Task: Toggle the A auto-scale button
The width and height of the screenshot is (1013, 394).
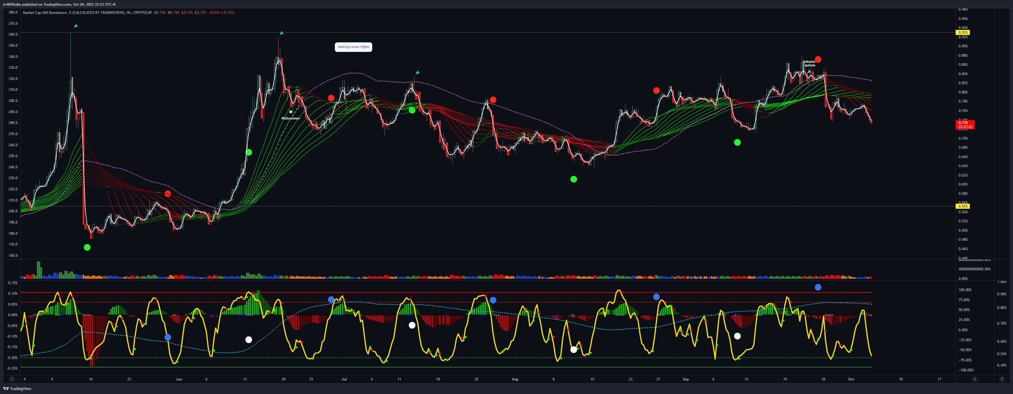Action: pyautogui.click(x=974, y=379)
